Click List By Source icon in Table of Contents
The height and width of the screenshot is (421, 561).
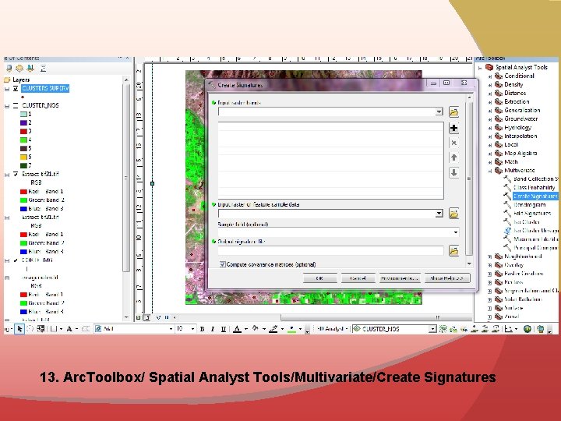pos(19,68)
